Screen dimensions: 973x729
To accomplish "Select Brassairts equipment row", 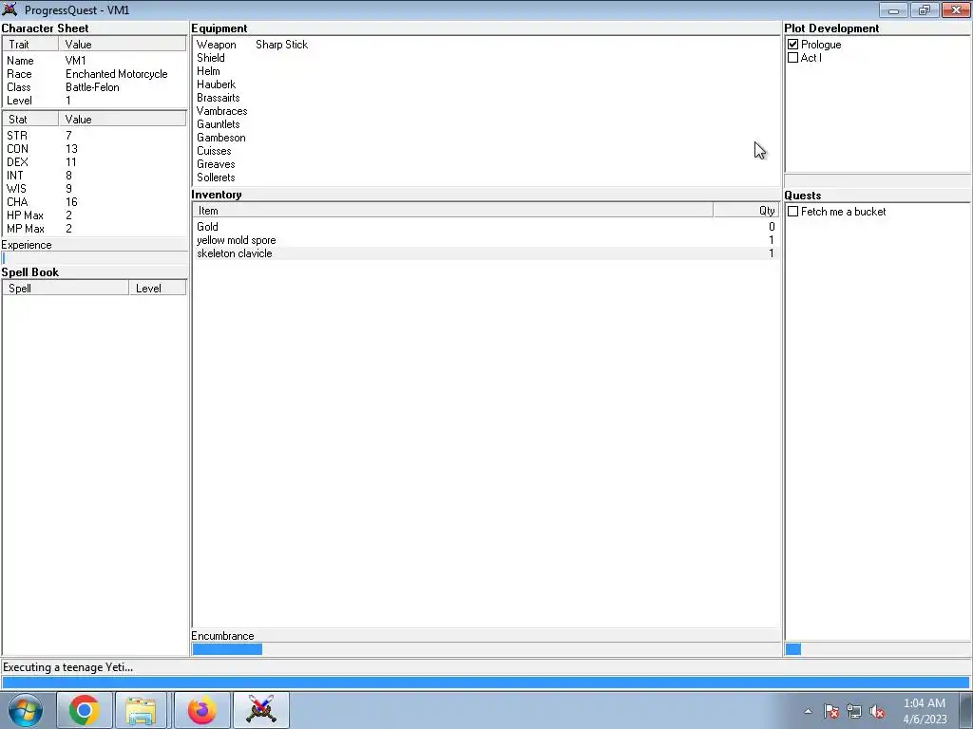I will pos(486,98).
